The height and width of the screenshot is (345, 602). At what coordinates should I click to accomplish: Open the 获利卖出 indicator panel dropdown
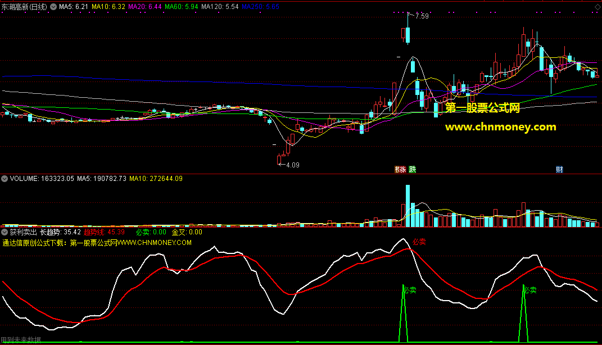click(4, 232)
